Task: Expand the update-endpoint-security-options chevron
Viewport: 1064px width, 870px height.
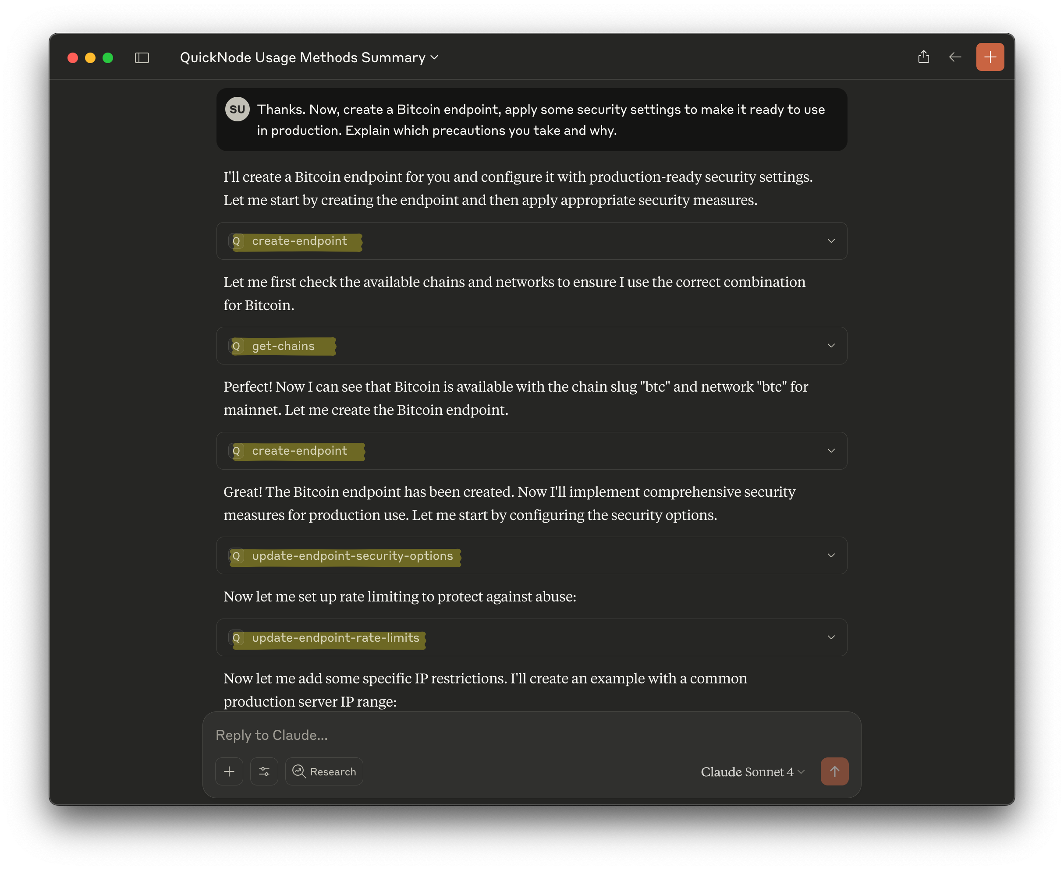Action: [x=831, y=555]
